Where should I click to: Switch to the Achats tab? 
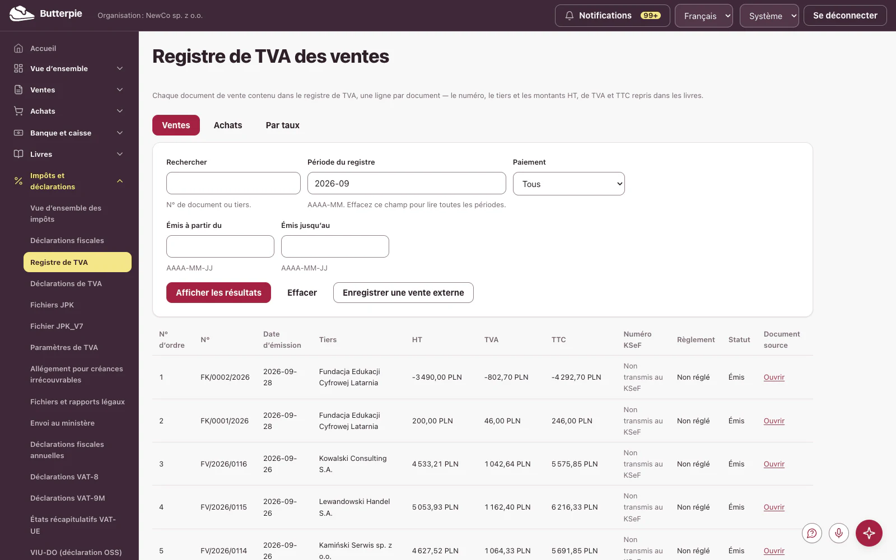coord(228,125)
